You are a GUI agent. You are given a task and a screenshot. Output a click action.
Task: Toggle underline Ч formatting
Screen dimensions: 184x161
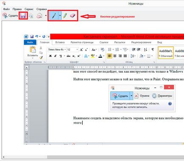(61, 56)
